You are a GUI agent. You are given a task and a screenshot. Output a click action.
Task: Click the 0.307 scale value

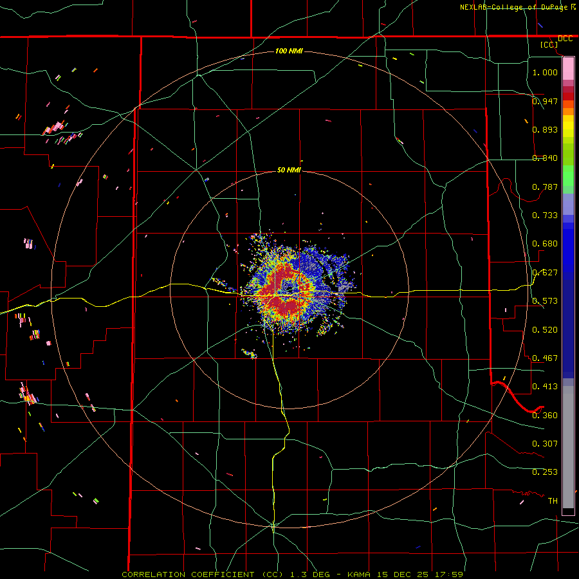(x=545, y=444)
